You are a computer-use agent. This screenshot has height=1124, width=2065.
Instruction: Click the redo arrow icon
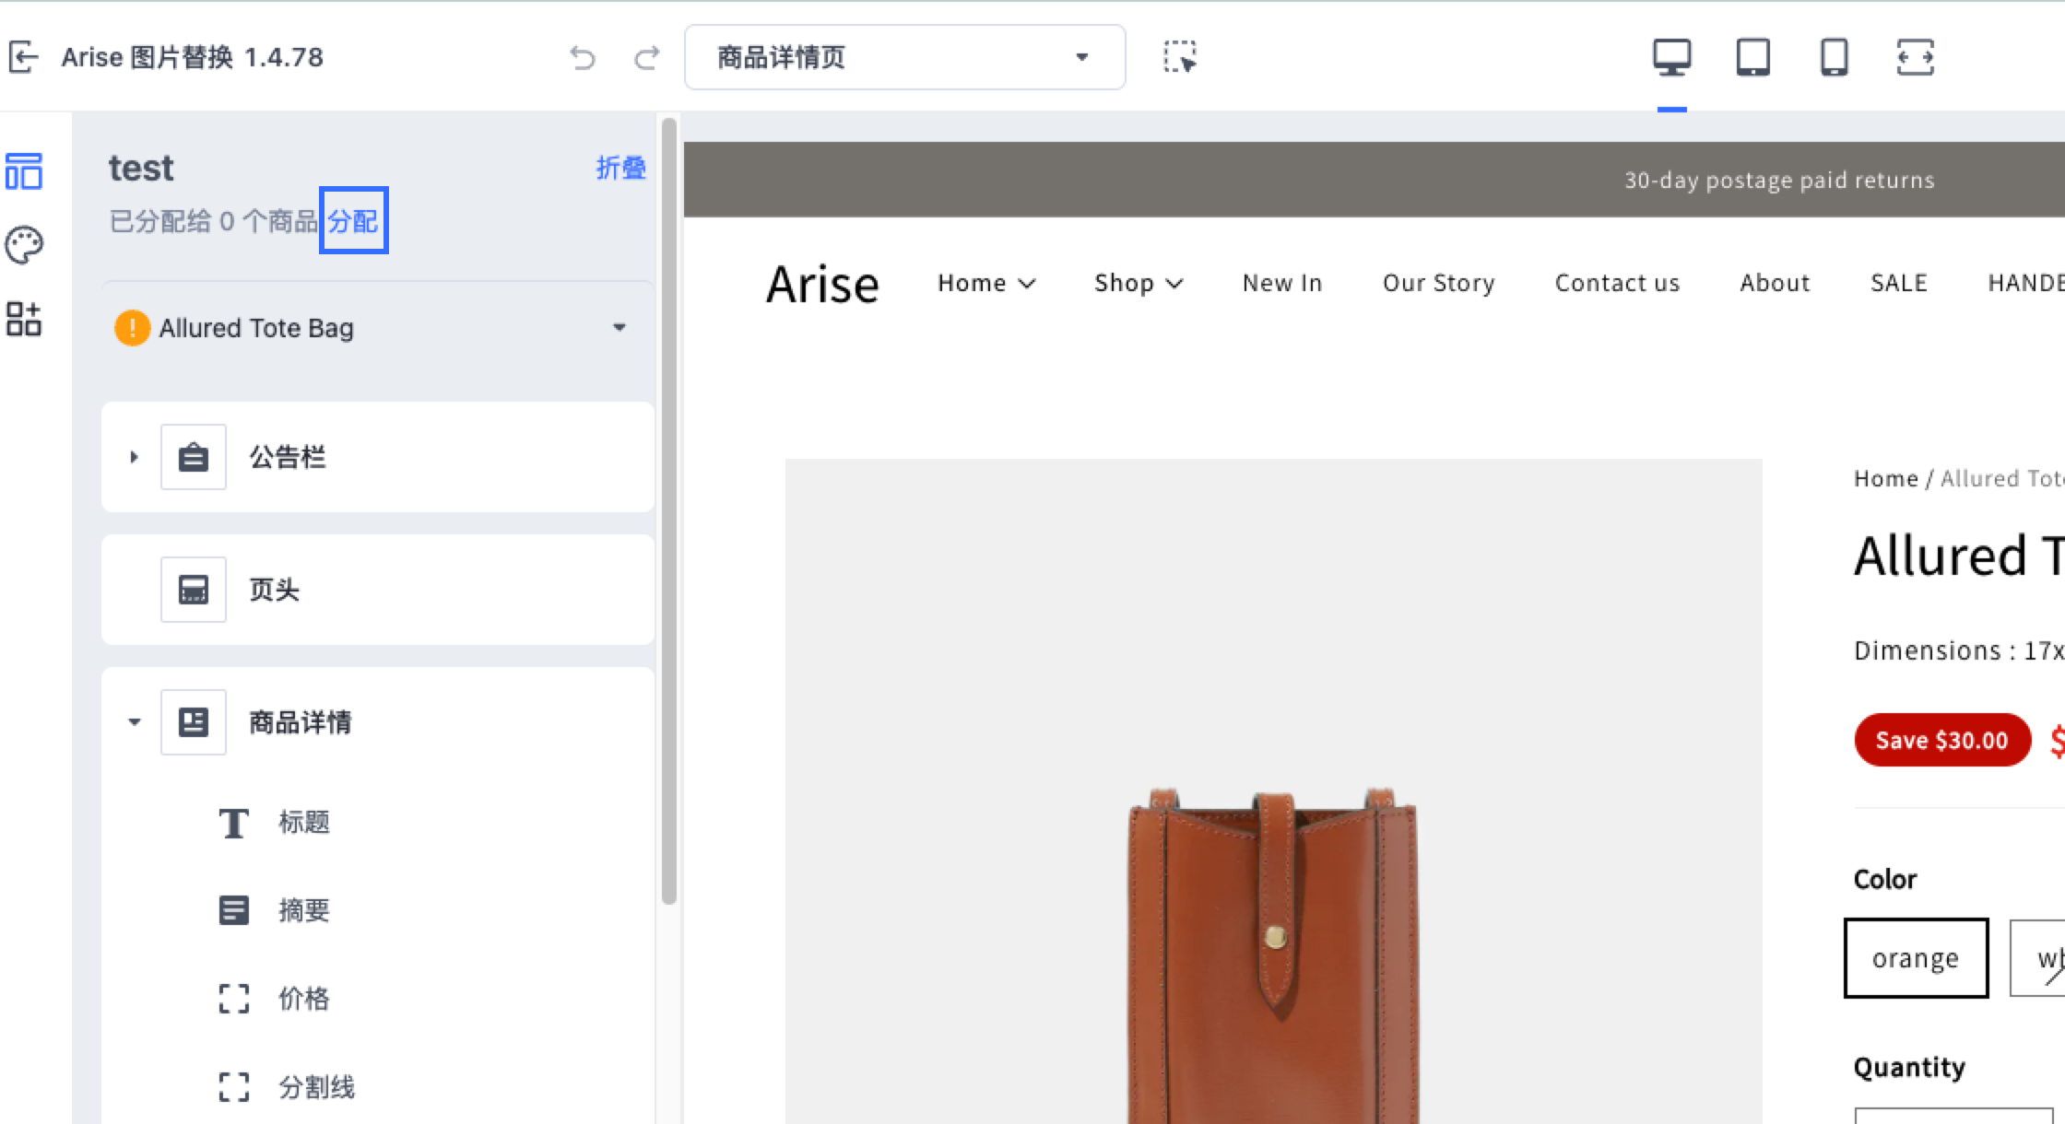646,58
